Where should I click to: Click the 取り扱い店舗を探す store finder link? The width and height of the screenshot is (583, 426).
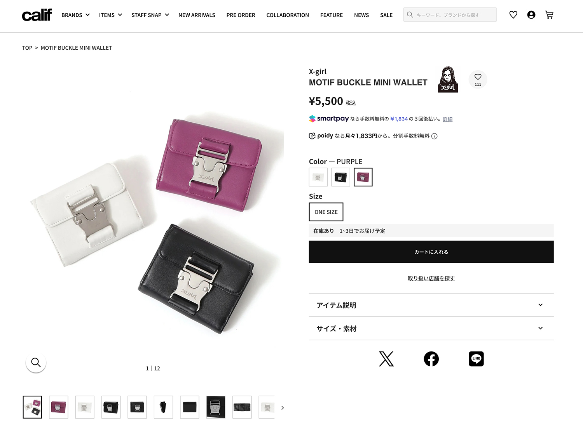431,278
